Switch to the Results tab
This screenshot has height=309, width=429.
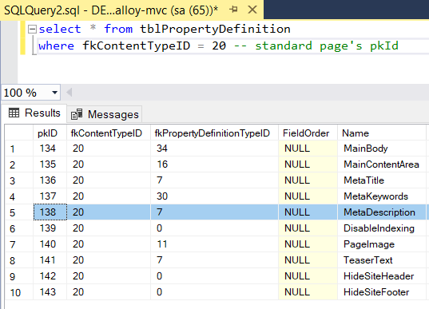pyautogui.click(x=34, y=113)
